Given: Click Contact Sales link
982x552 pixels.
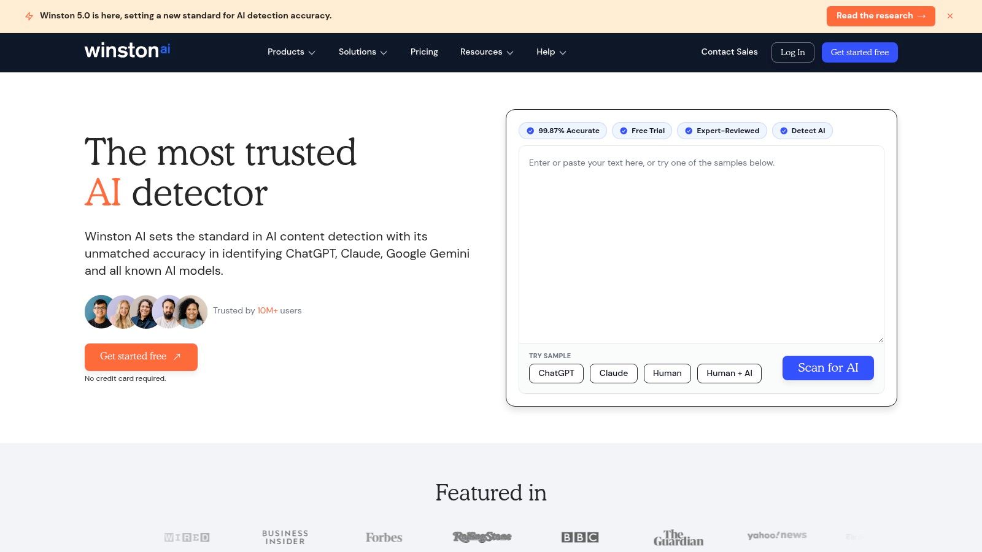Looking at the screenshot, I should (729, 52).
